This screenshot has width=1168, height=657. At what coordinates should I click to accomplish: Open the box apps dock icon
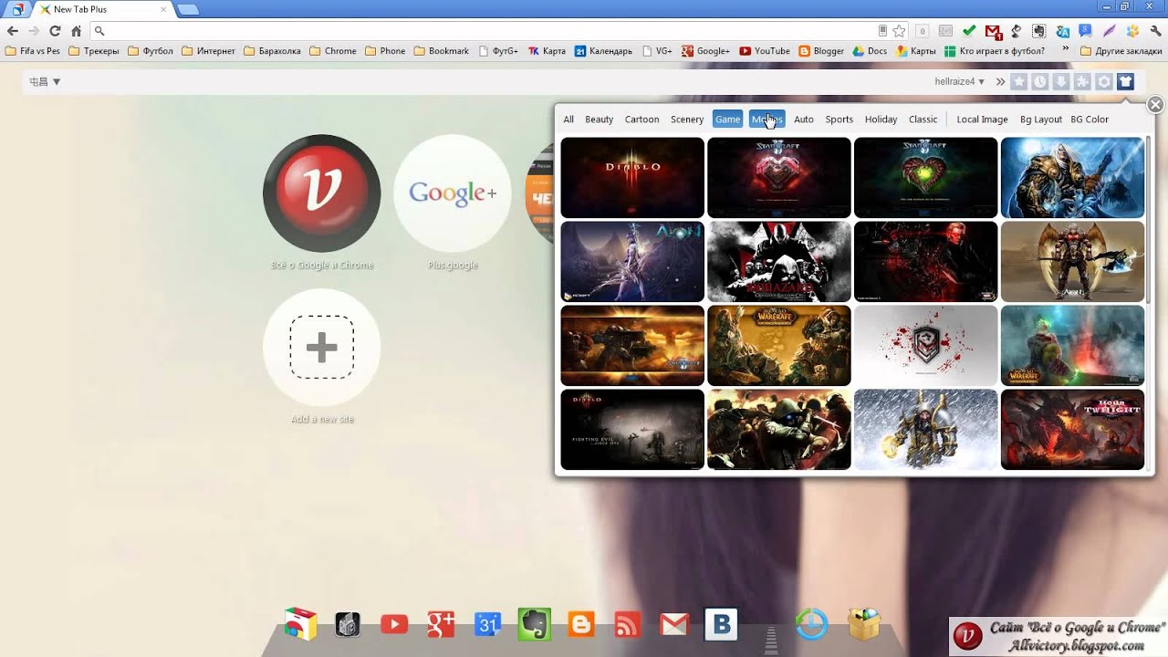click(864, 624)
